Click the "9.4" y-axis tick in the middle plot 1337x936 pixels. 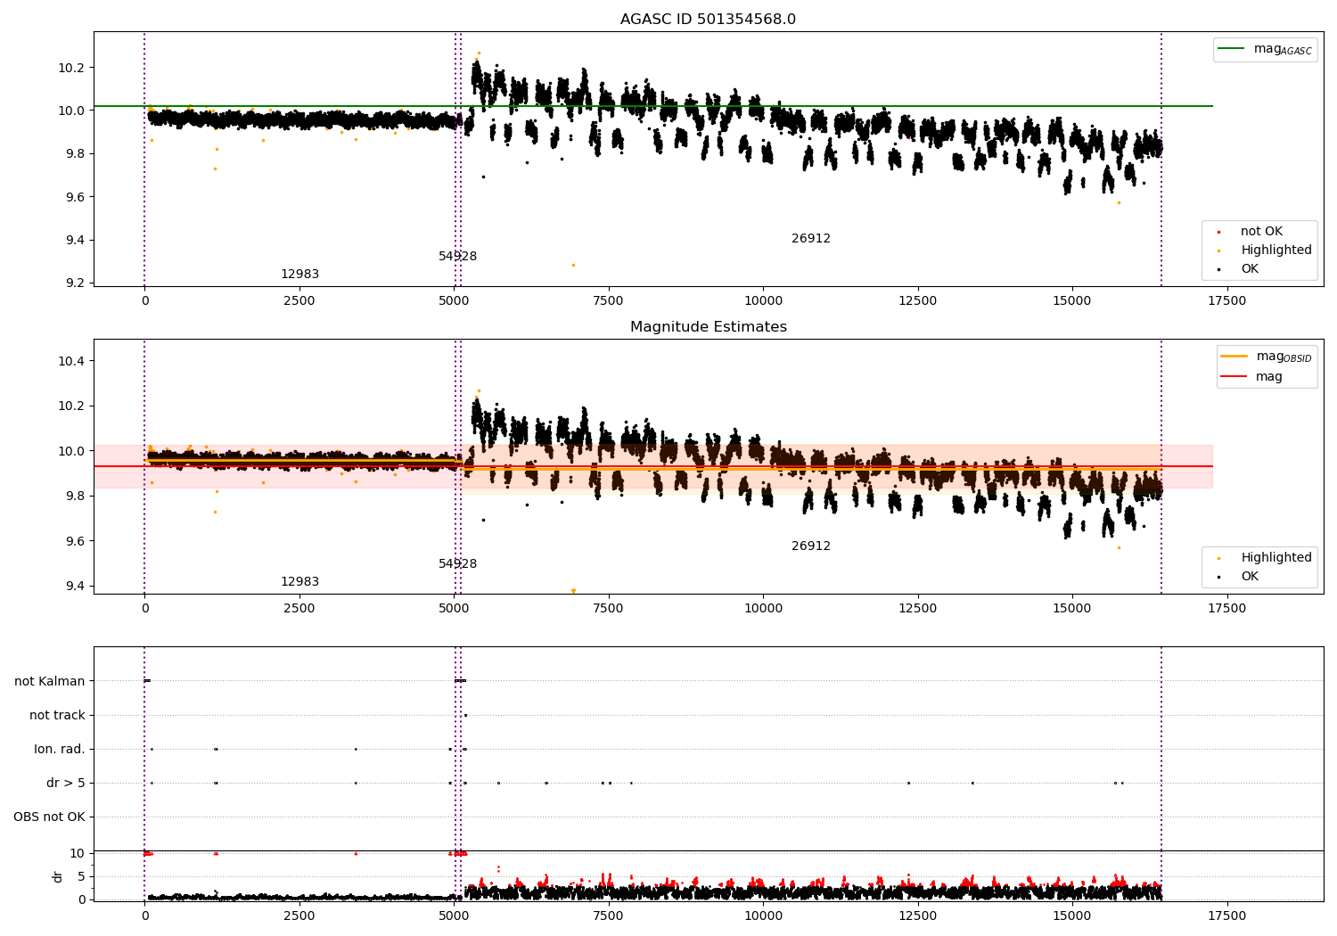75,587
